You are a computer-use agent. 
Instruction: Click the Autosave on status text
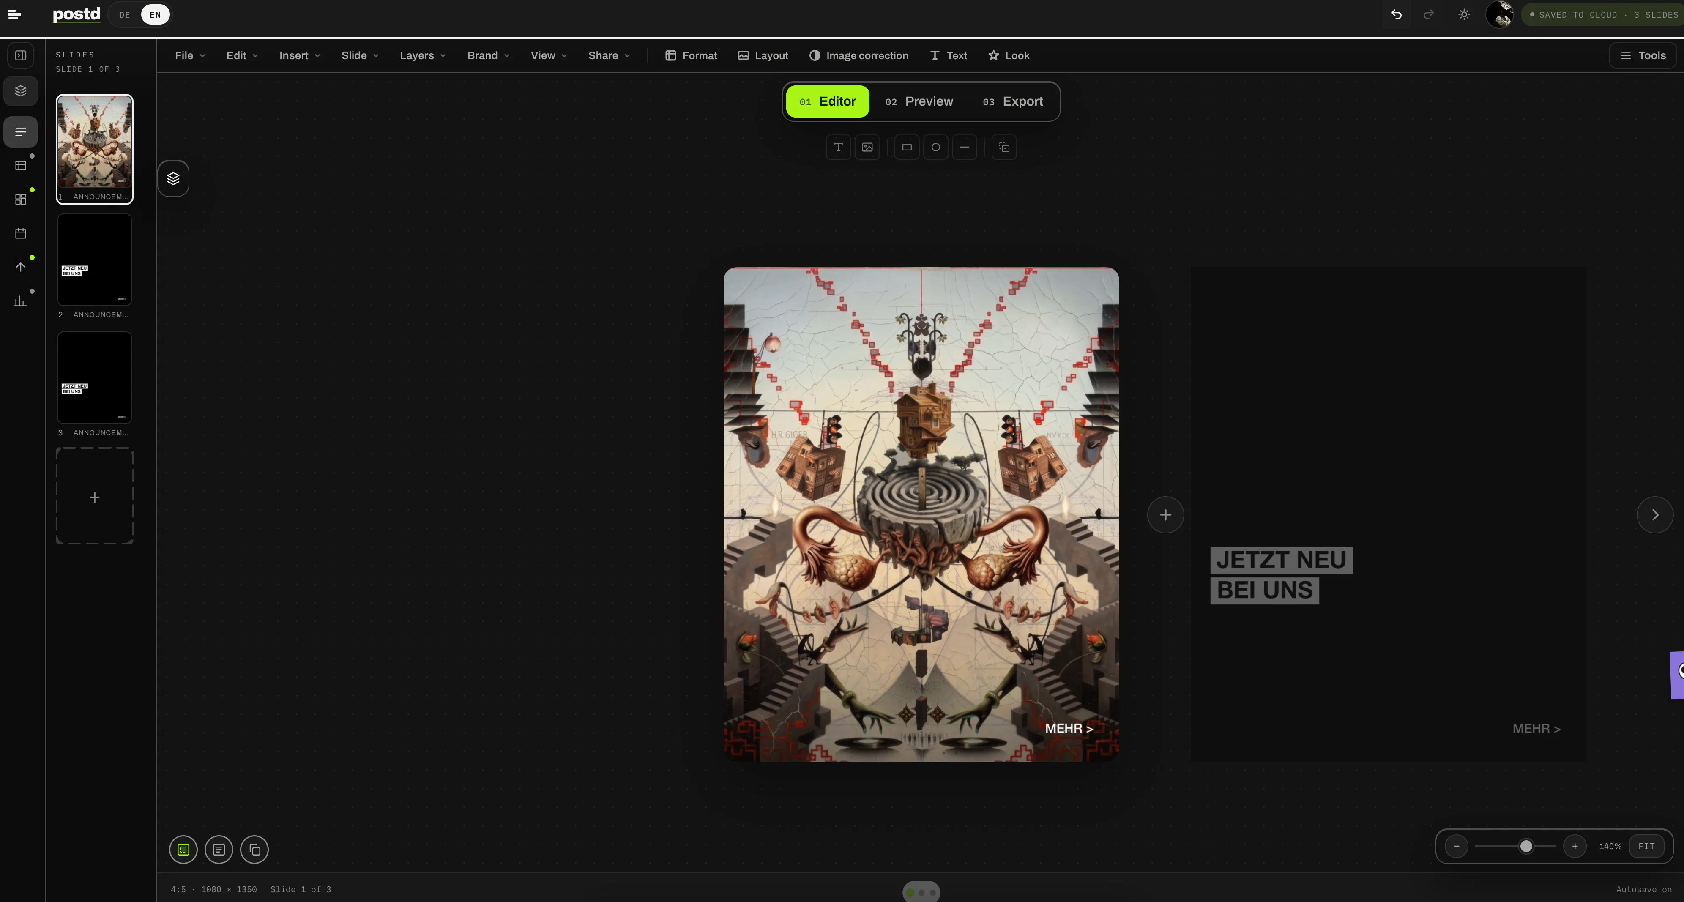point(1644,890)
